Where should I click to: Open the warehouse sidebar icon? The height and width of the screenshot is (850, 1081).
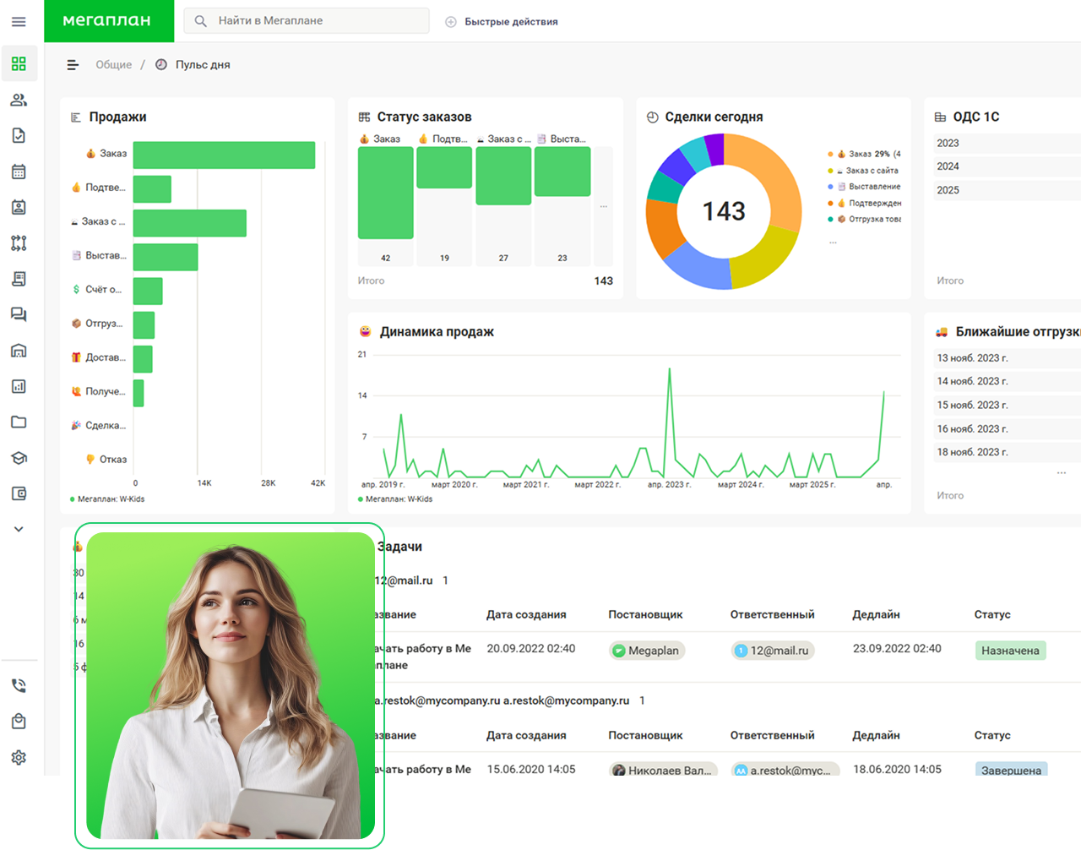coord(19,351)
